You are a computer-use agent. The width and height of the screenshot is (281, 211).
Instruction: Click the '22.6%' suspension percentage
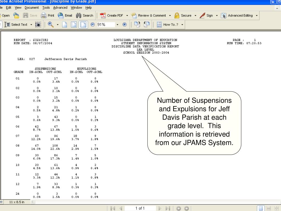[x=55, y=149]
